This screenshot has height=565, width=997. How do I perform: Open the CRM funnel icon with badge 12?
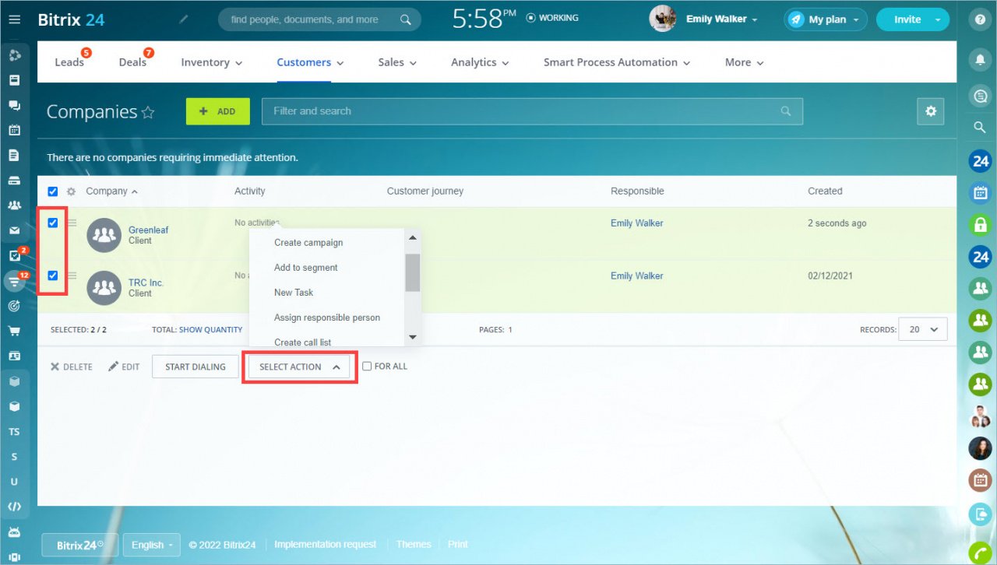point(14,281)
